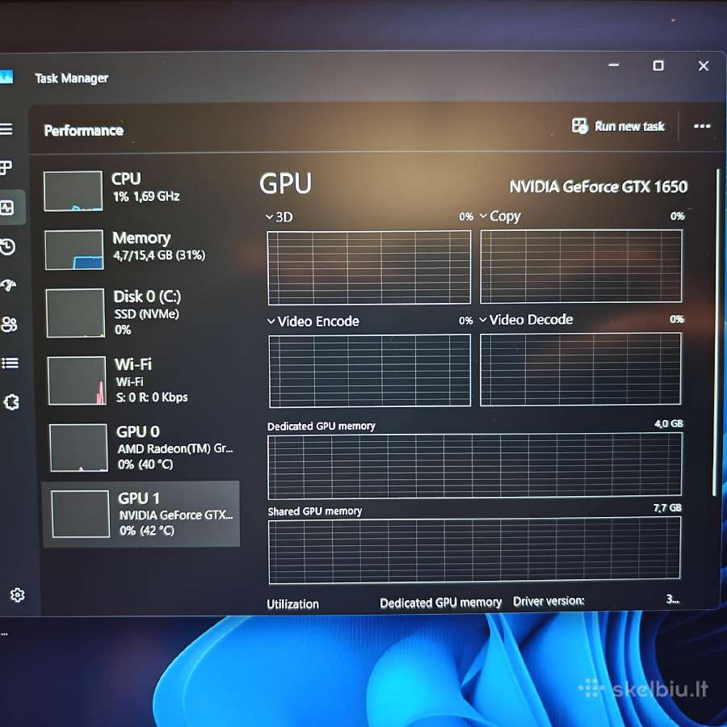Screen dimensions: 727x727
Task: Click the Task Manager app icon
Action: pyautogui.click(x=6, y=77)
